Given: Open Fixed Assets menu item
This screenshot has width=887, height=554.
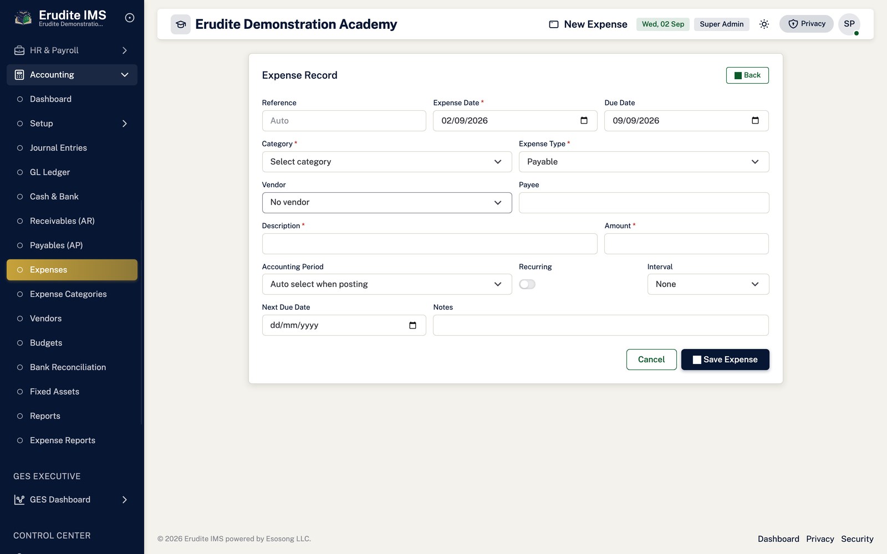Looking at the screenshot, I should point(72,392).
